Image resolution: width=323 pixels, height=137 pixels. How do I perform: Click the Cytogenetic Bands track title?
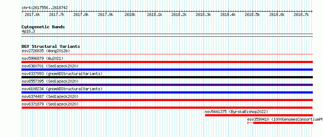pos(43,27)
